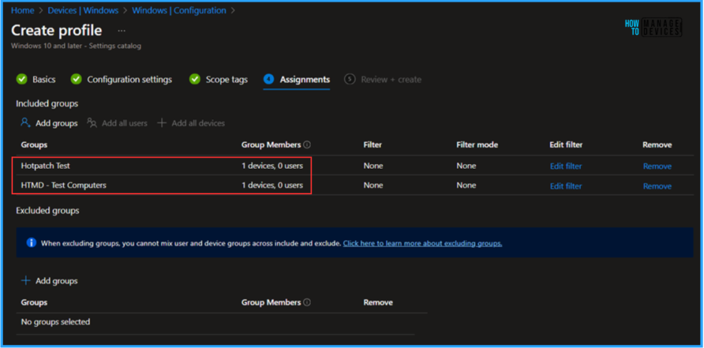Select HTMD - Test Computers group
Image resolution: width=704 pixels, height=348 pixels.
tap(64, 185)
